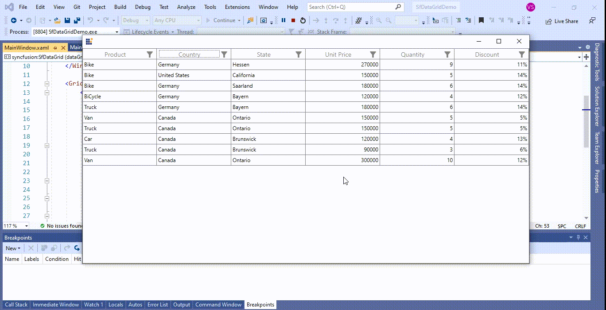This screenshot has height=310, width=606.
Task: Click the Stop Debugging red square icon
Action: [293, 20]
